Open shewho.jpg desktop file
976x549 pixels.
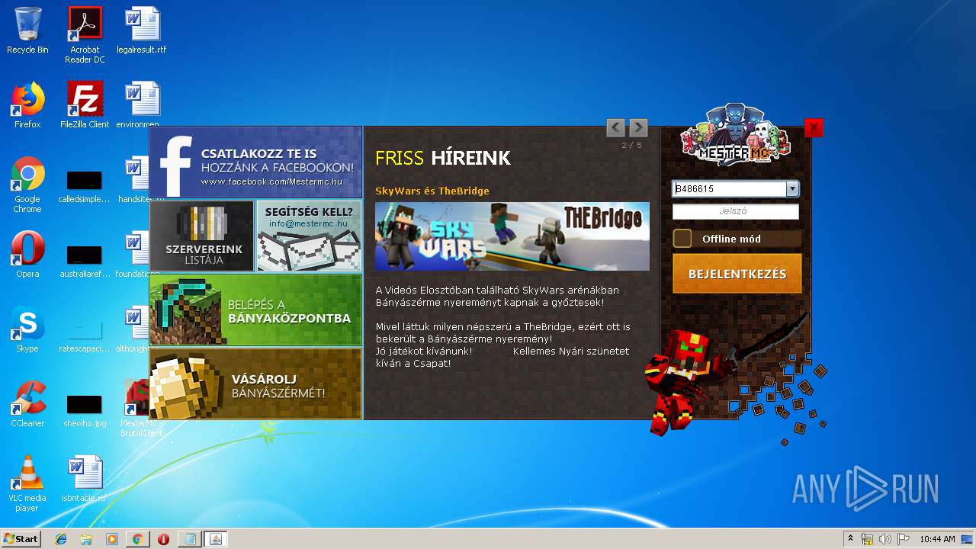tap(85, 409)
